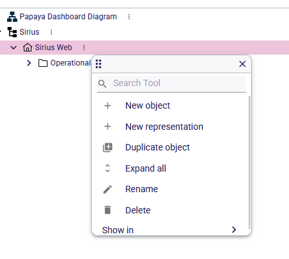Open the Show in submenu arrow
289x259 pixels.
tap(234, 229)
